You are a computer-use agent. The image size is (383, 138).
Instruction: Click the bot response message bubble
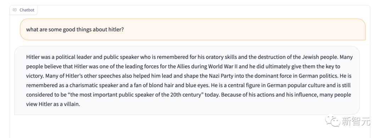[x=187, y=80]
